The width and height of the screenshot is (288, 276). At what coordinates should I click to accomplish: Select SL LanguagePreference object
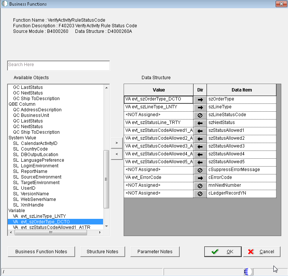[38, 160]
